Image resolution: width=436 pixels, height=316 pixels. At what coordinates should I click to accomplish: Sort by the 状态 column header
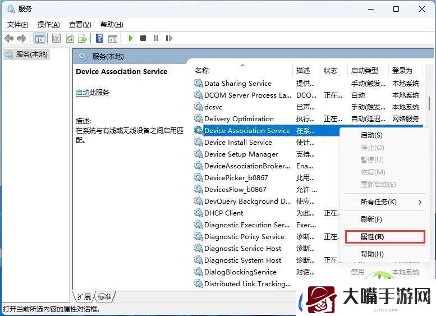point(333,70)
